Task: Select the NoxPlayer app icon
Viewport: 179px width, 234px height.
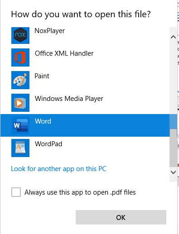Action: pyautogui.click(x=20, y=35)
